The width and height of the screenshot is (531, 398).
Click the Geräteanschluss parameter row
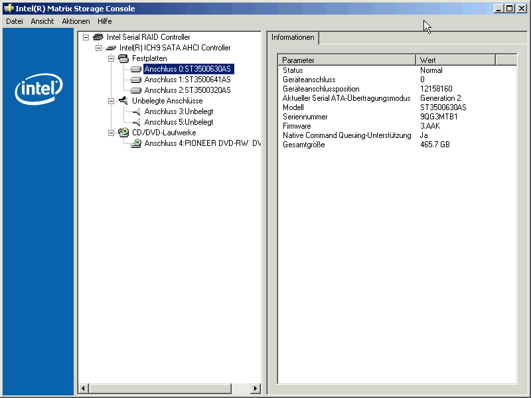(397, 80)
